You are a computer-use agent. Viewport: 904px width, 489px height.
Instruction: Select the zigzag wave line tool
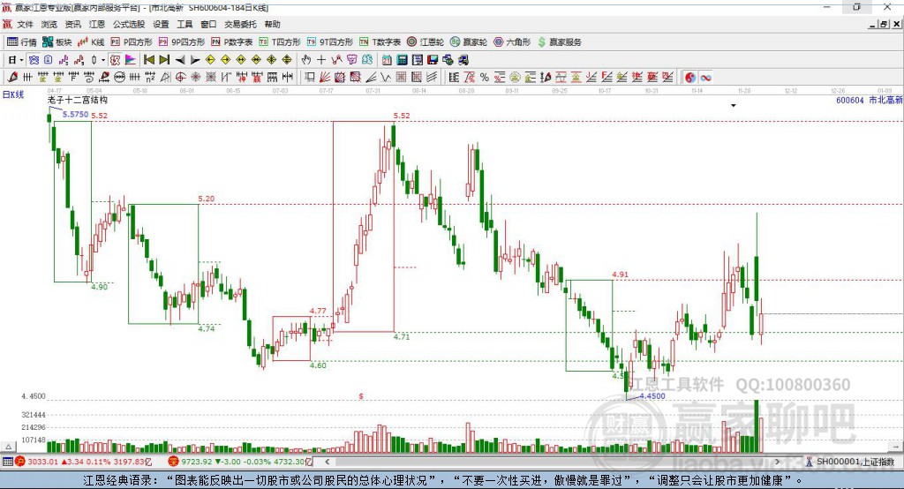(x=386, y=77)
